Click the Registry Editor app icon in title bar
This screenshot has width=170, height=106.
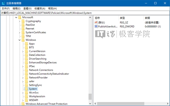click(x=3, y=3)
